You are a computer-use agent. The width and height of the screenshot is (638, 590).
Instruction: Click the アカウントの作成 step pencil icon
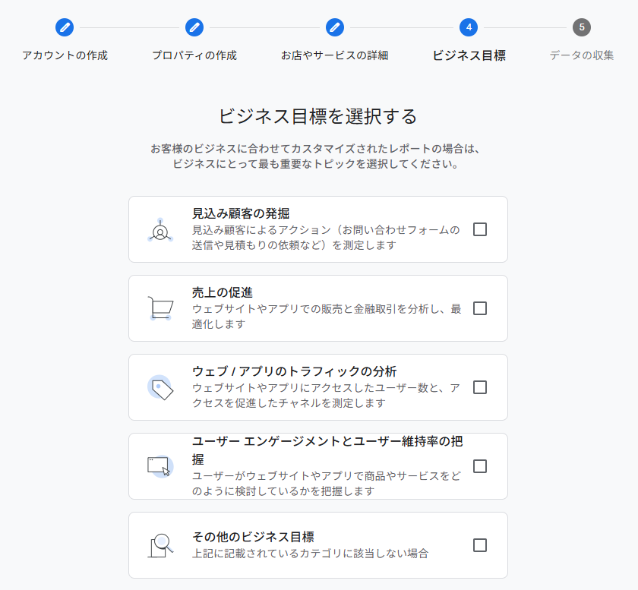(65, 27)
